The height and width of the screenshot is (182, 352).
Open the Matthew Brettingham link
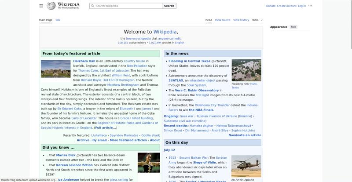tap(123, 85)
